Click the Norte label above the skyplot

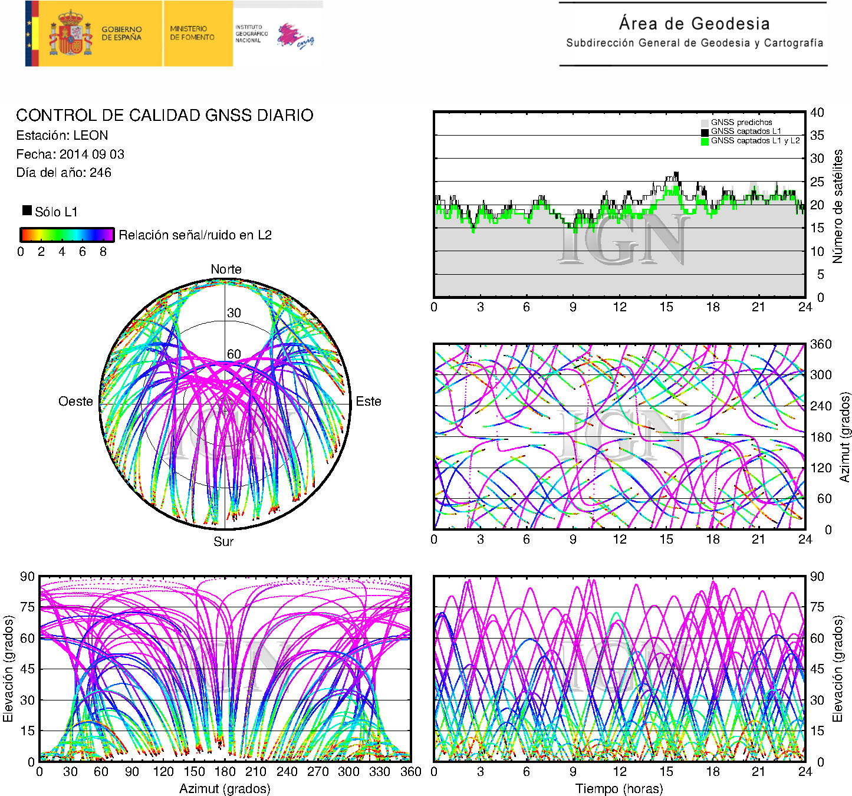click(226, 269)
